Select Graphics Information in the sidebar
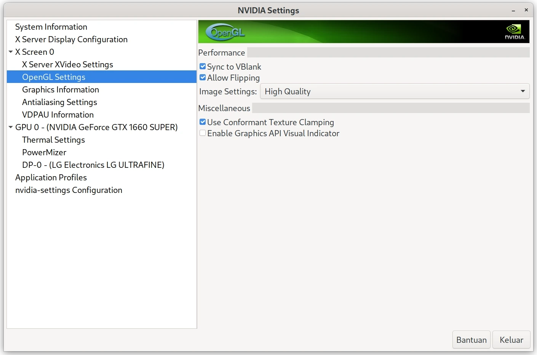Screen dimensions: 537x355 (x=61, y=89)
